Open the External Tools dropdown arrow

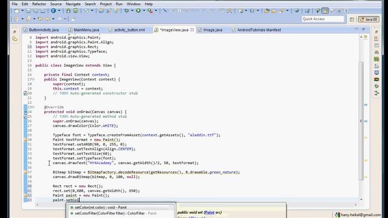tap(156, 11)
